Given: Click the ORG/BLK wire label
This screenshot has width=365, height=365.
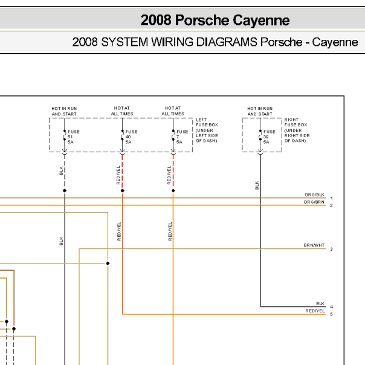Looking at the screenshot, I should [x=314, y=195].
